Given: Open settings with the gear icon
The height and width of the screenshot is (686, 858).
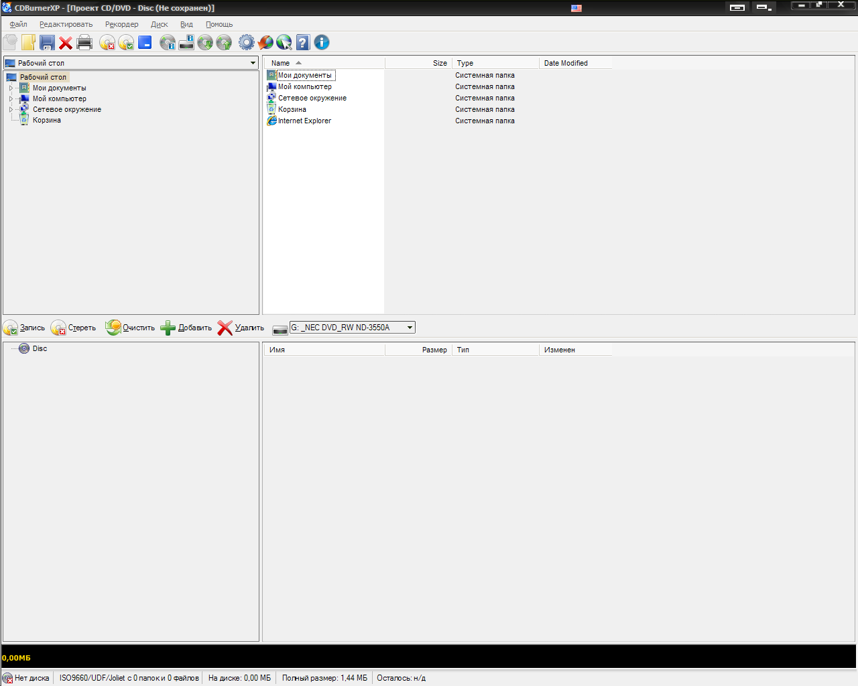Looking at the screenshot, I should (247, 42).
